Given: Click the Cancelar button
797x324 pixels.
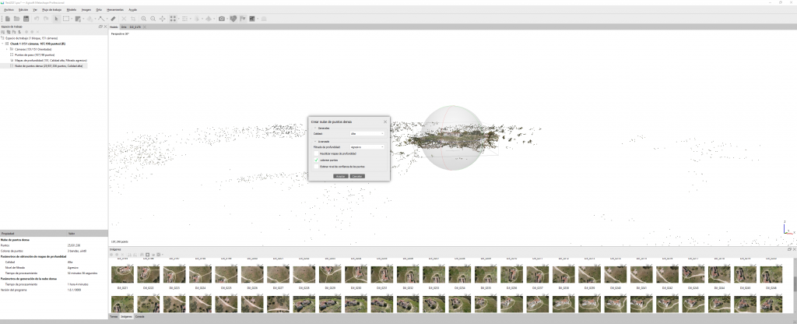Looking at the screenshot, I should [x=357, y=176].
